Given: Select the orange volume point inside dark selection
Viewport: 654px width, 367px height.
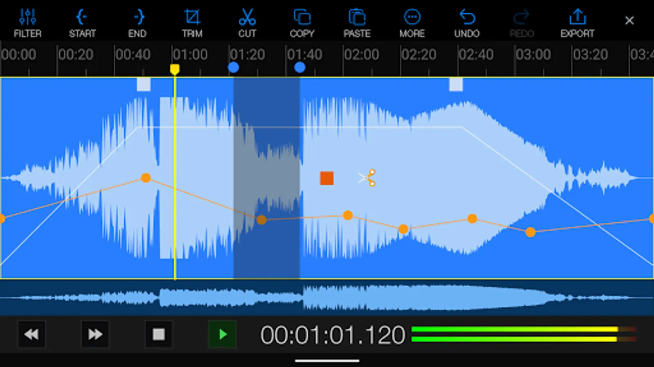Looking at the screenshot, I should coord(262,220).
